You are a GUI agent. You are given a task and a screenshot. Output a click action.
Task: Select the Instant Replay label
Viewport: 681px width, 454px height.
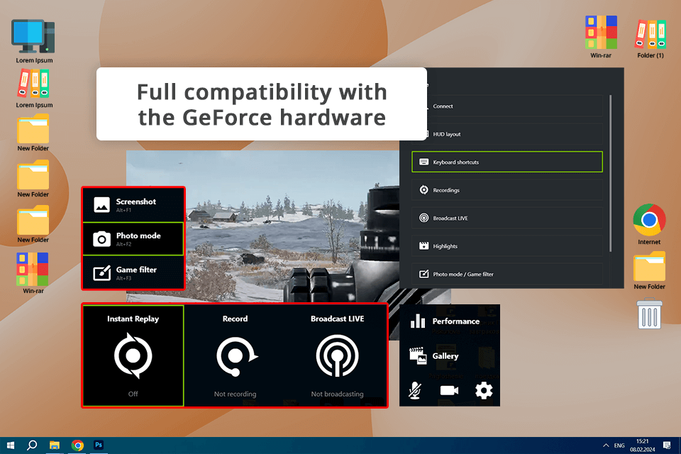pos(133,319)
